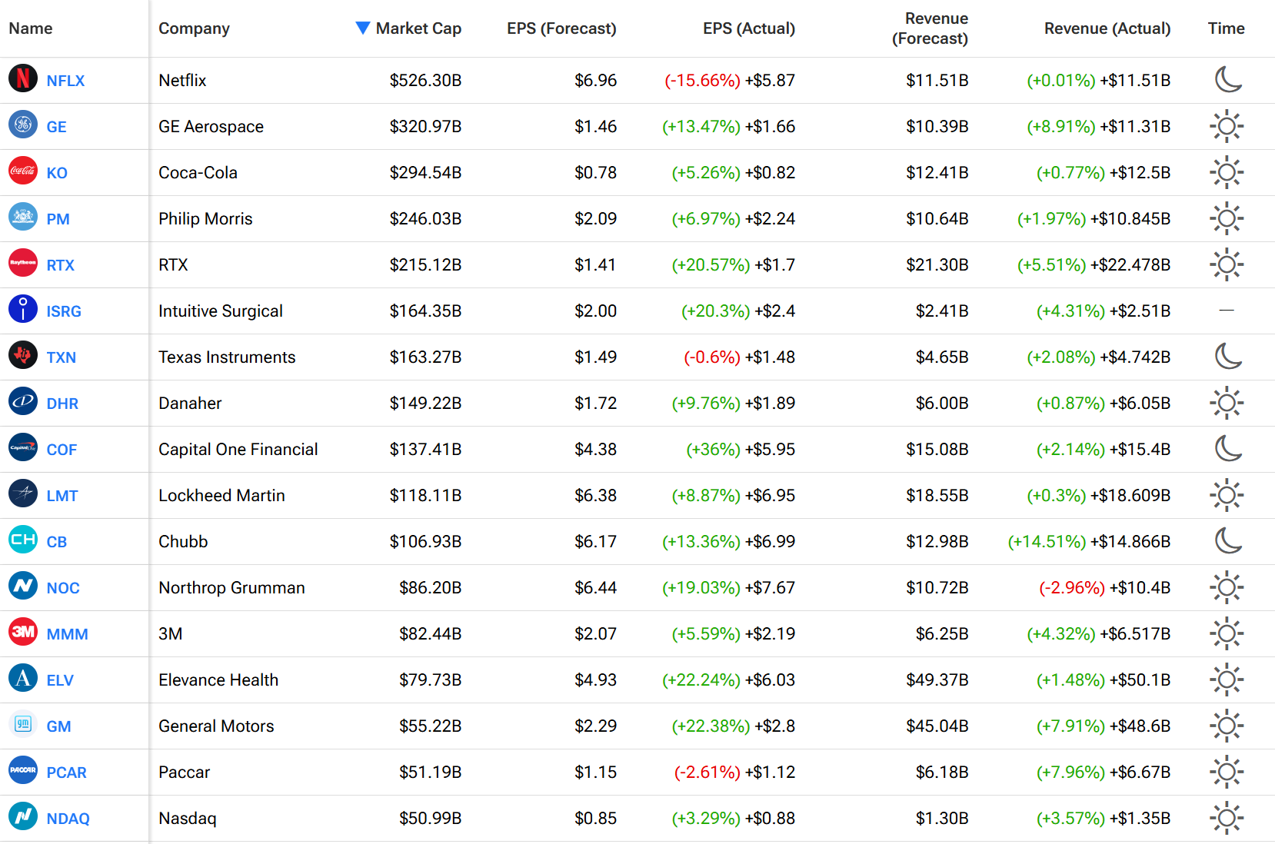1275x844 pixels.
Task: Open the GE ticker link
Action: (56, 127)
